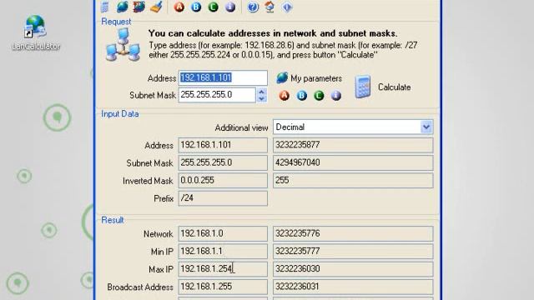Click the Request group heading
Viewport: 534px width, 300px height.
click(116, 22)
